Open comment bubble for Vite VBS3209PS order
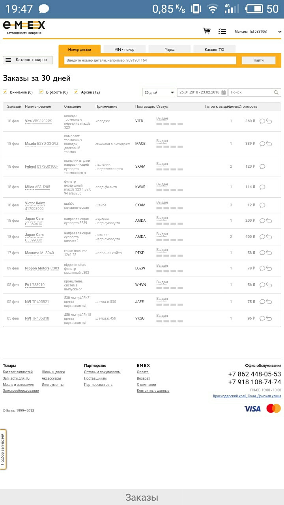The image size is (284, 505). (x=262, y=121)
